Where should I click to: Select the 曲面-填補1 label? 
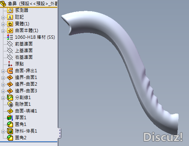tap(26, 111)
